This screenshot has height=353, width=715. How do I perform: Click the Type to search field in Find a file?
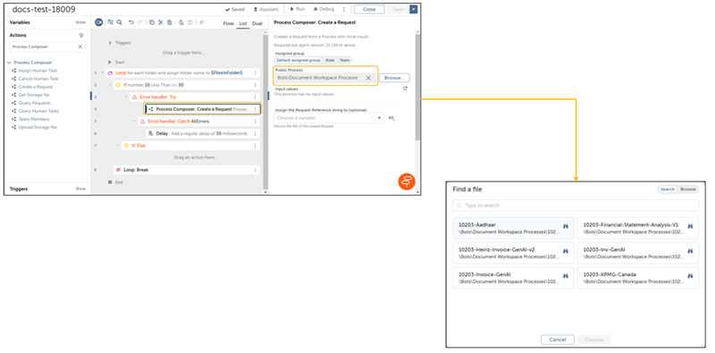576,206
